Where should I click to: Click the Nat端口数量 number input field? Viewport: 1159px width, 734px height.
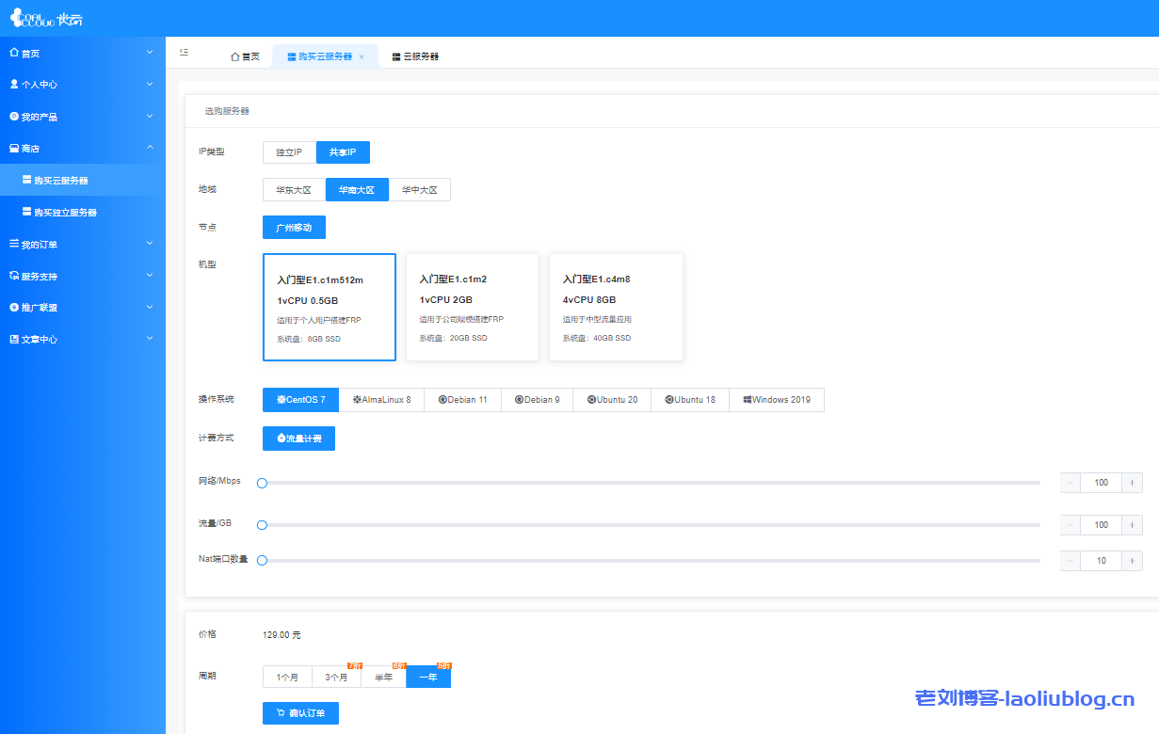coord(1101,560)
